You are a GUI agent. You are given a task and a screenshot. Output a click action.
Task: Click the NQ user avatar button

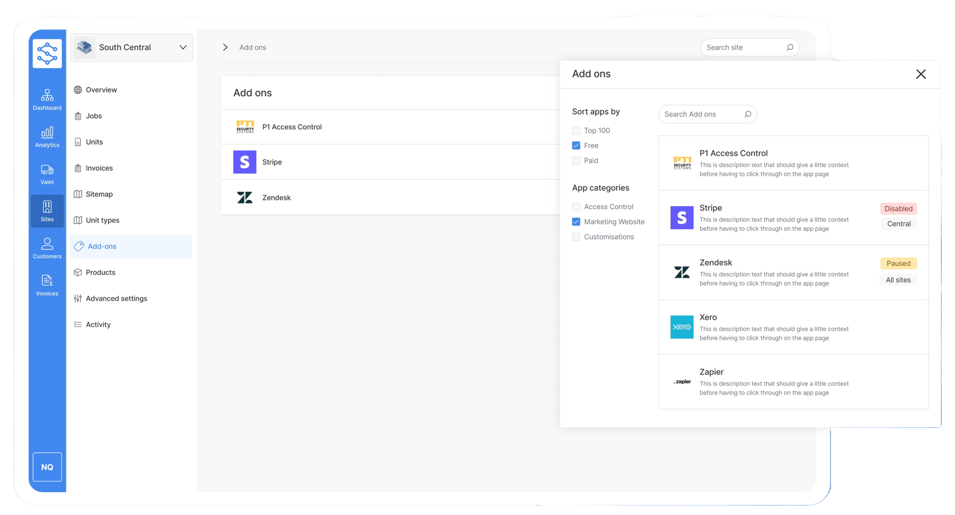coord(47,467)
